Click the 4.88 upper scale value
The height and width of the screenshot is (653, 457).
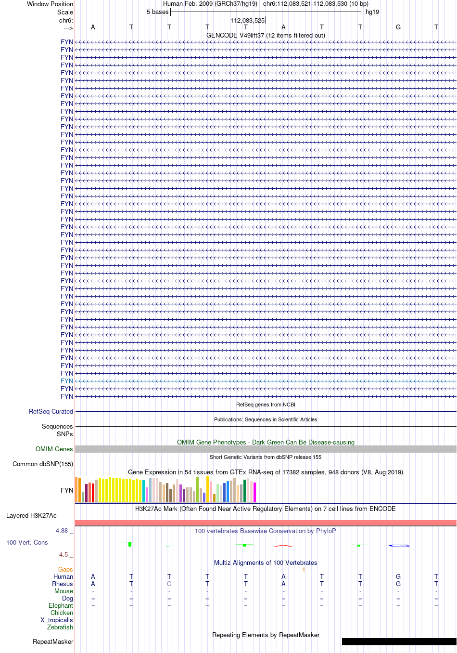[x=62, y=531]
